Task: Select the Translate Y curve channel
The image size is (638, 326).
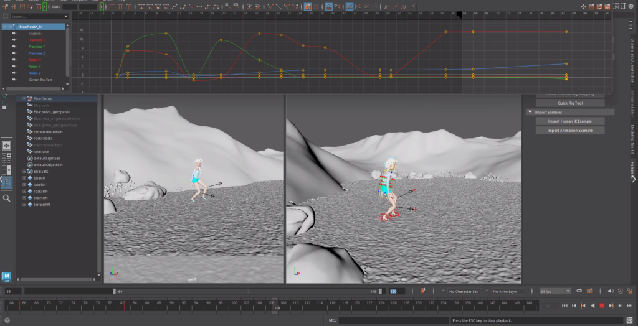Action: point(37,47)
